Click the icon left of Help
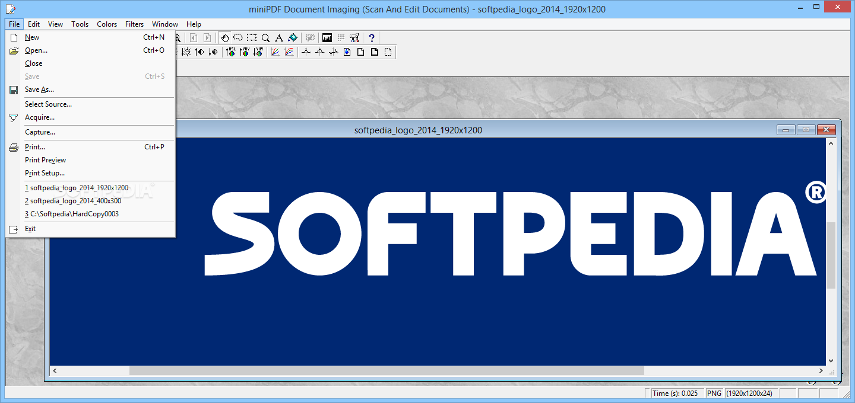Image resolution: width=855 pixels, height=403 pixels. click(x=354, y=37)
